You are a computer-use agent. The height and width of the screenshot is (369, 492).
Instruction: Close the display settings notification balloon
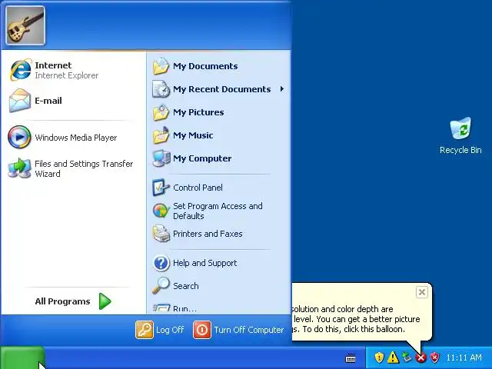click(x=422, y=292)
